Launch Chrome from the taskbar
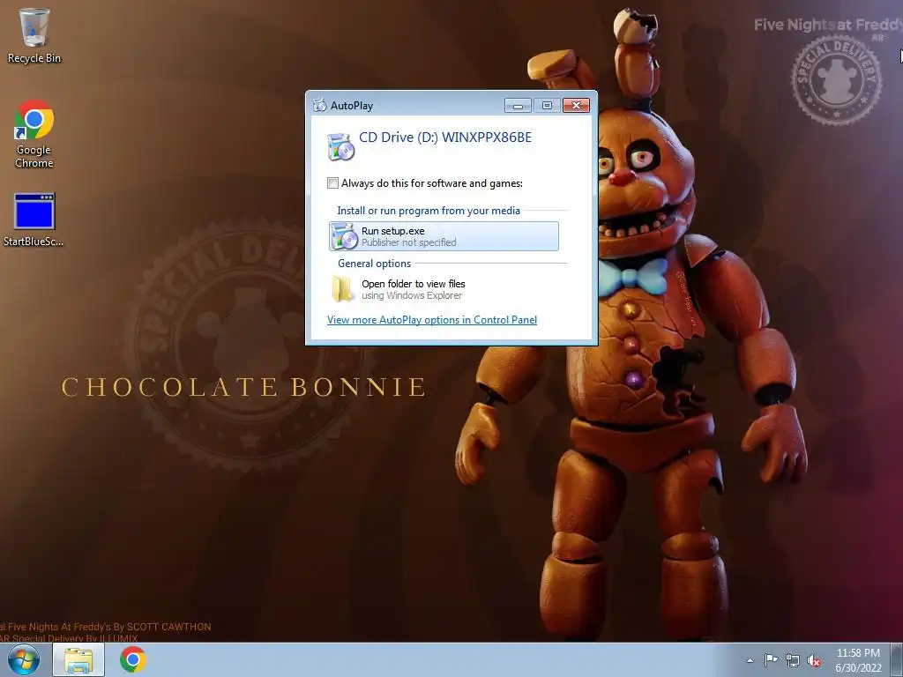This screenshot has height=677, width=903. [x=132, y=659]
